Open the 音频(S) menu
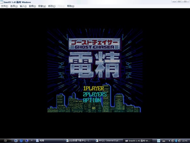The width and height of the screenshot is (190, 143). pyautogui.click(x=32, y=6)
